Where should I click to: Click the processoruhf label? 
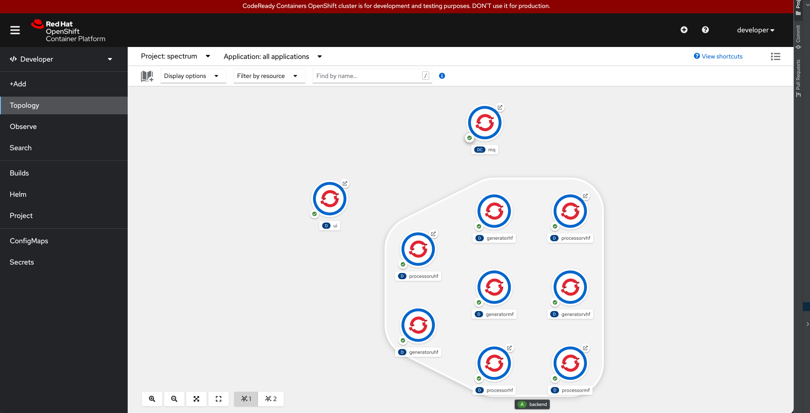[x=418, y=277]
